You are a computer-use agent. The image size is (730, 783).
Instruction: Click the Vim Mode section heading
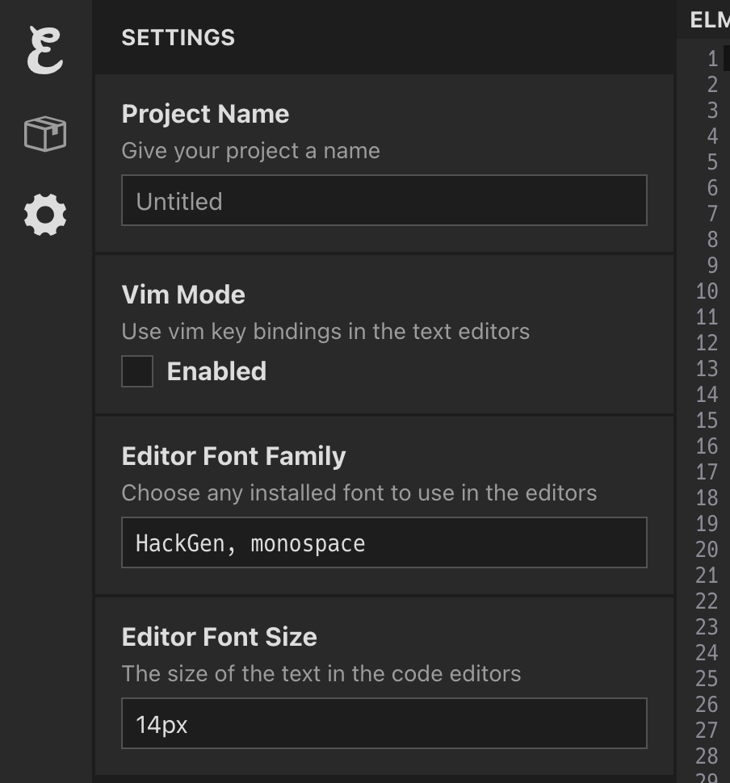pos(183,295)
